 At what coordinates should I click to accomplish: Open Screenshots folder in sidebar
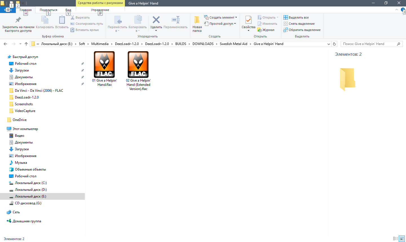24,104
